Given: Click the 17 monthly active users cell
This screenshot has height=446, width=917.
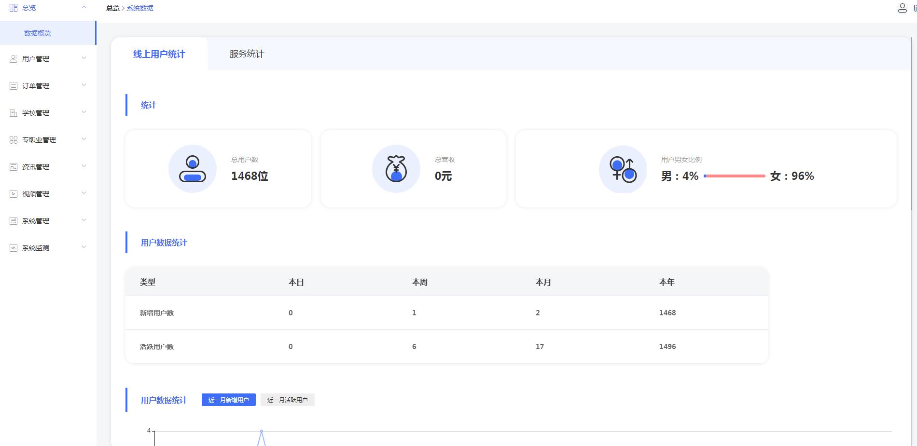Looking at the screenshot, I should coord(540,347).
